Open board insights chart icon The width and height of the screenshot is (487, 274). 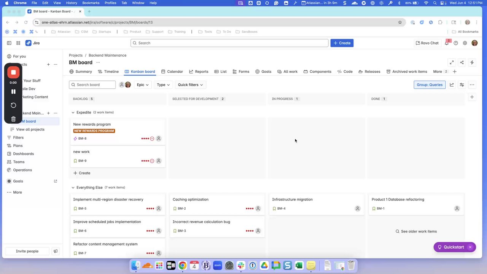click(452, 85)
